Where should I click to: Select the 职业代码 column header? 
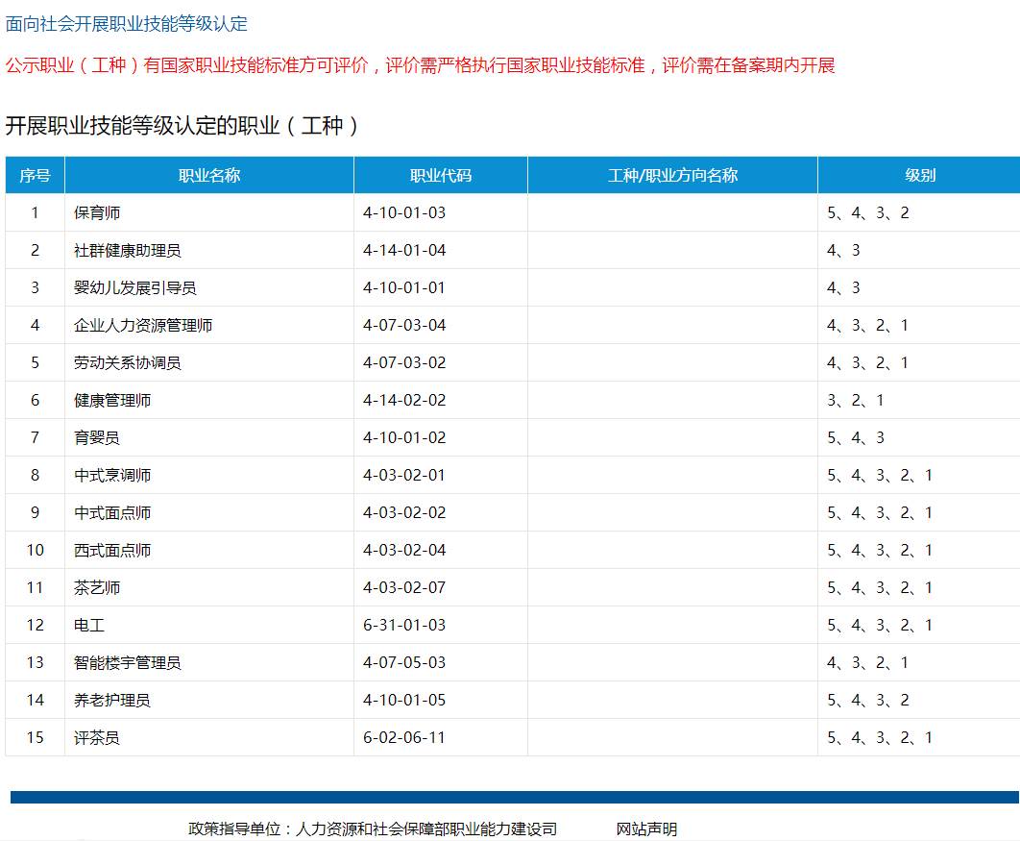[441, 175]
